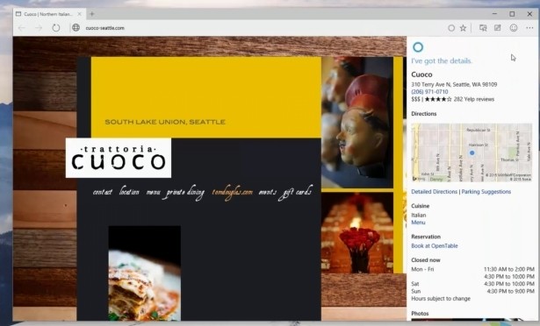This screenshot has height=326, width=540.
Task: Click the Sun hours row
Action: pyautogui.click(x=472, y=291)
